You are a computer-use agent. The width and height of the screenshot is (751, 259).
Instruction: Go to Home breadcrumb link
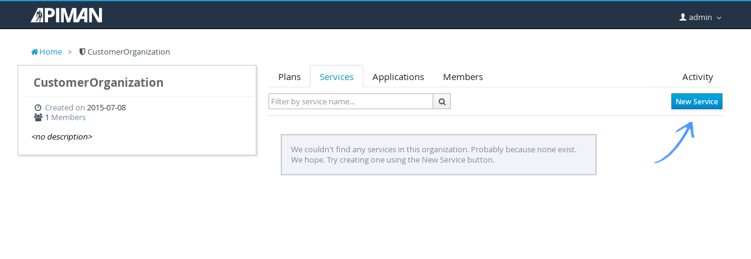pyautogui.click(x=47, y=52)
